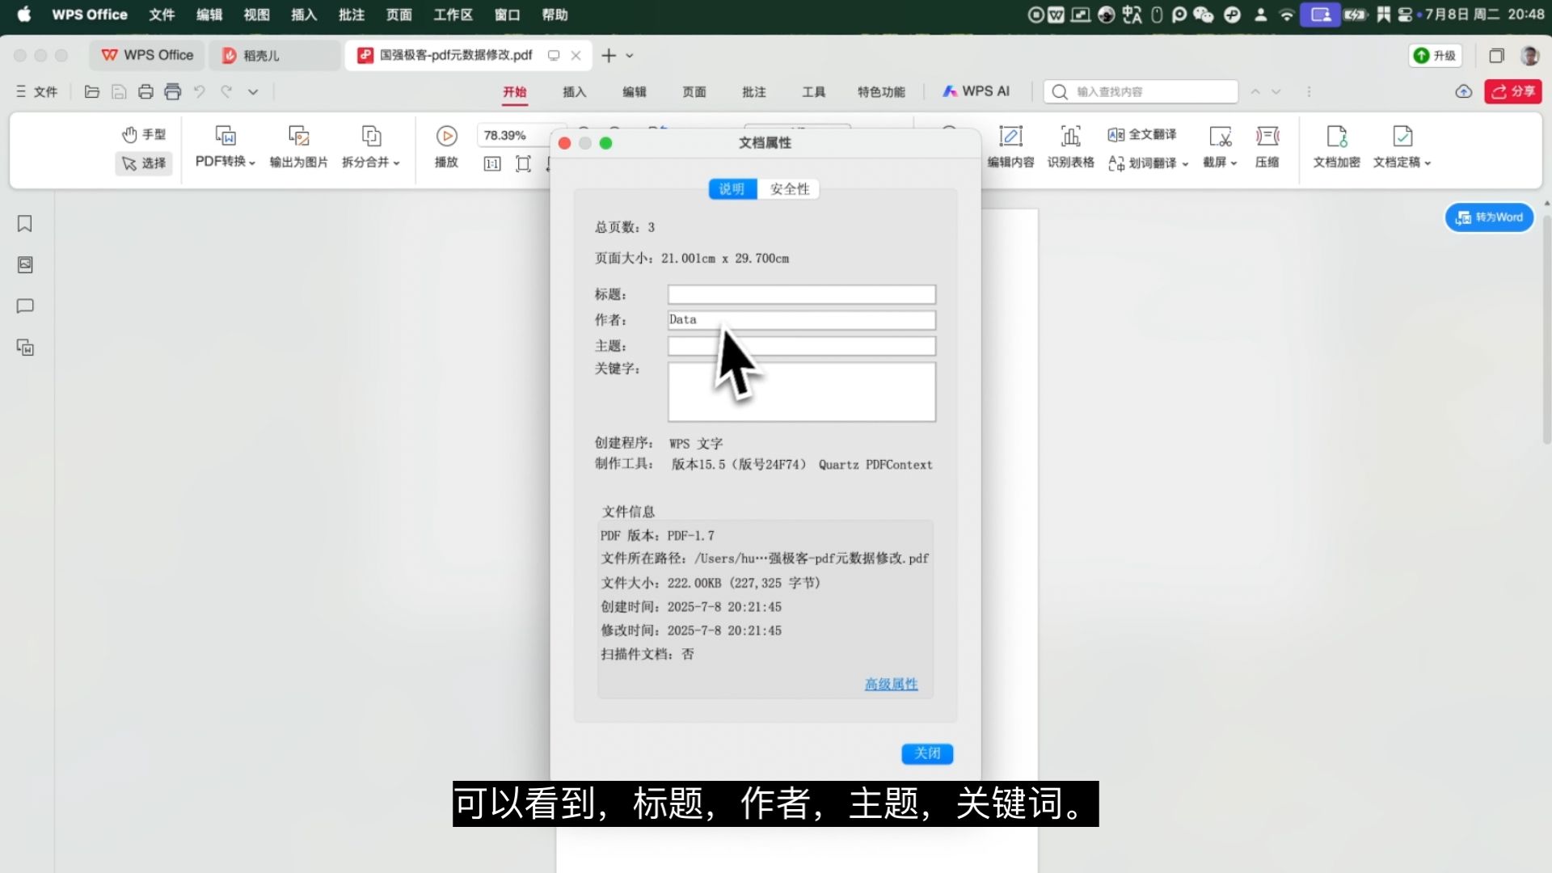Switch to the 稻壳儿 tab
Image resolution: width=1552 pixels, height=873 pixels.
274,56
